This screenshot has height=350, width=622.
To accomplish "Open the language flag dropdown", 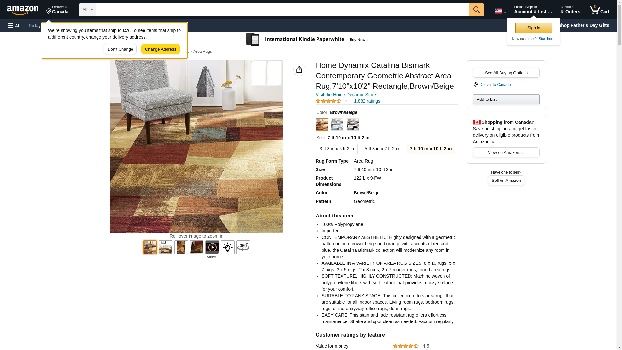I will coord(501,11).
